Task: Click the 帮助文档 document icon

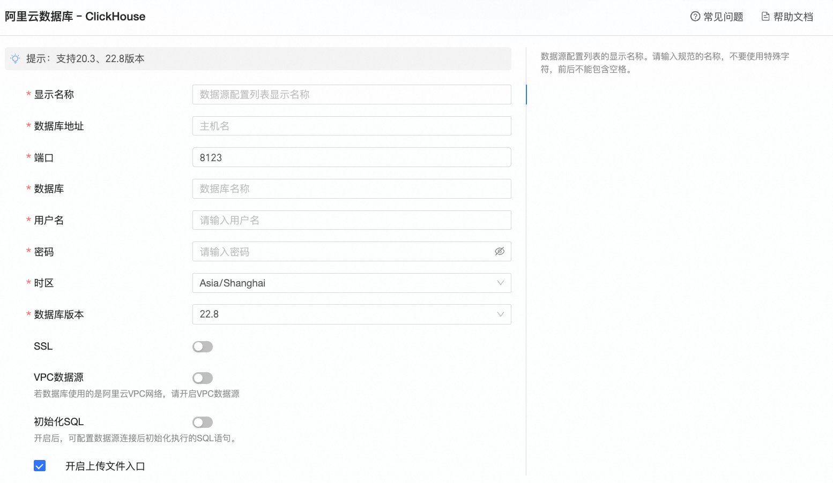Action: 765,17
